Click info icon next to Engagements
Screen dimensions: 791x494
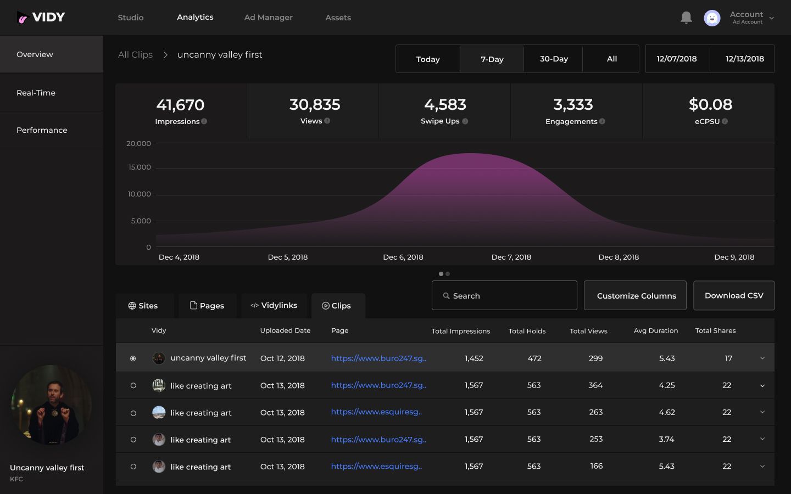(x=603, y=121)
